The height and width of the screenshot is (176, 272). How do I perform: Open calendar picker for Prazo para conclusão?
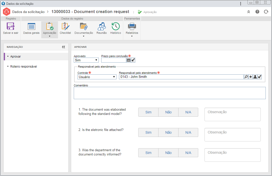click(128, 60)
